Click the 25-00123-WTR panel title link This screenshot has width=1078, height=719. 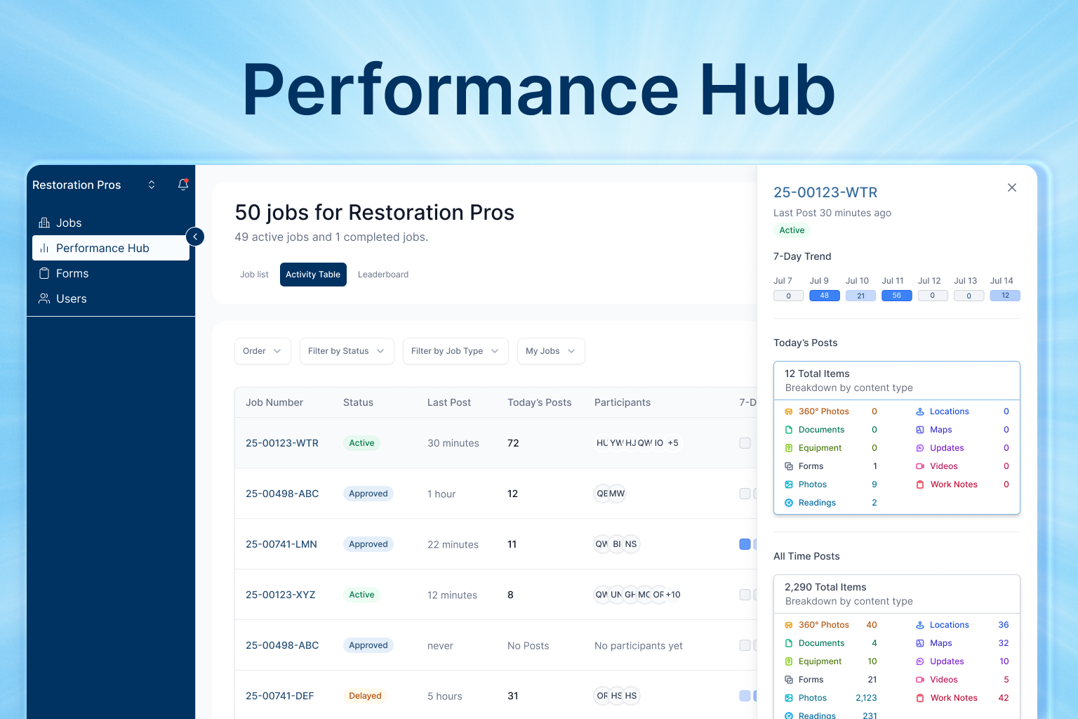point(825,192)
